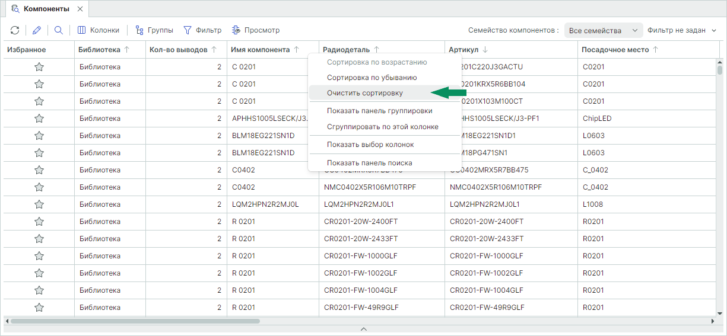727x336 pixels.
Task: Expand the bottom panel chevron
Action: pos(364,329)
